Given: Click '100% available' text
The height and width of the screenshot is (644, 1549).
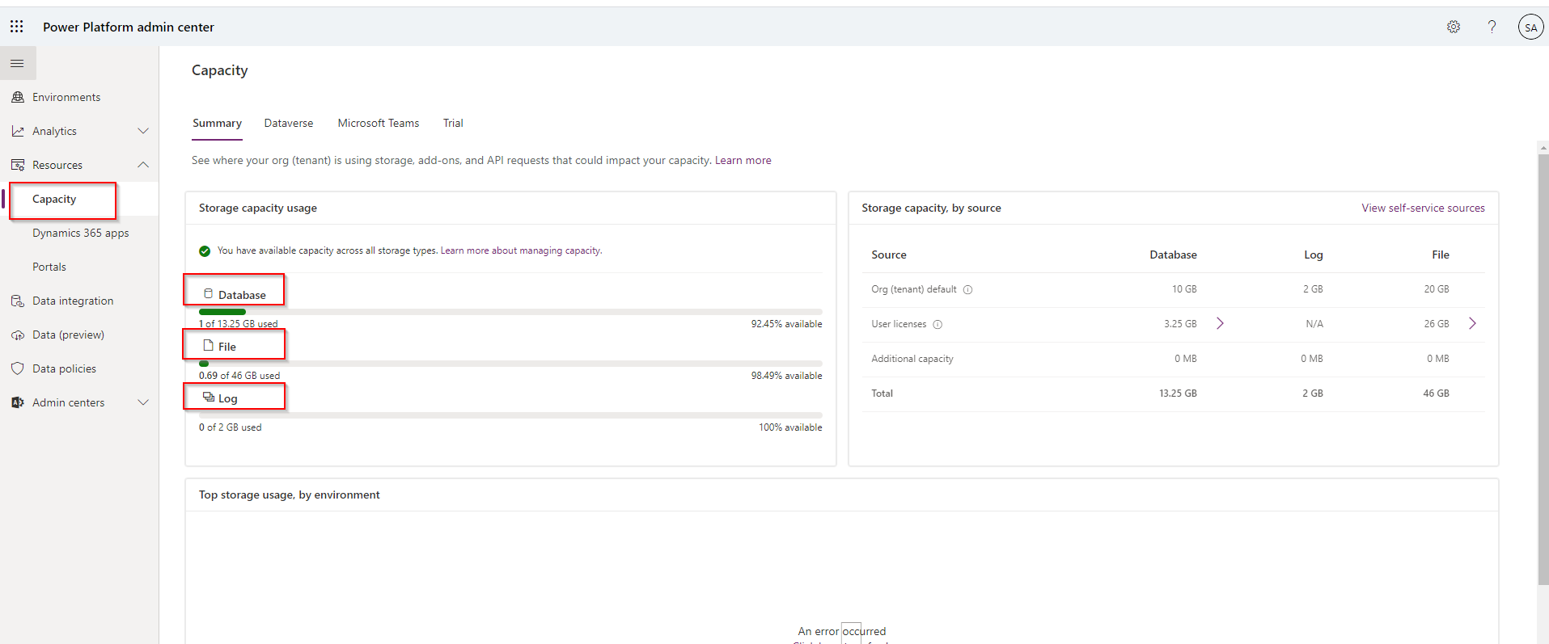Looking at the screenshot, I should pos(790,427).
